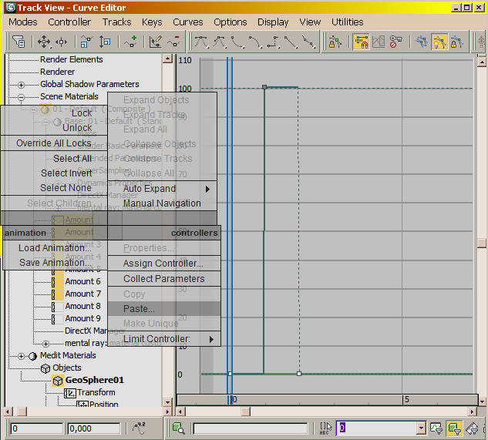The width and height of the screenshot is (488, 440).
Task: Click the Pan hand icon at bottom right
Action: 472,428
